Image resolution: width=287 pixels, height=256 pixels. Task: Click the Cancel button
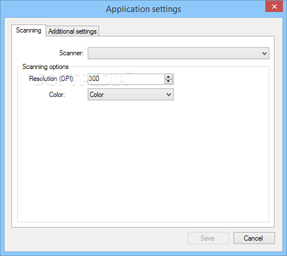pos(254,238)
